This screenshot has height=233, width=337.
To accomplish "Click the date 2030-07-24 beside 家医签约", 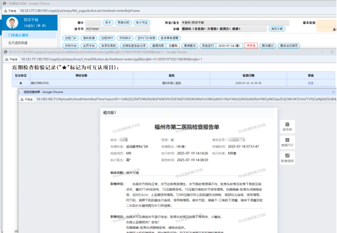I will [x=229, y=46].
